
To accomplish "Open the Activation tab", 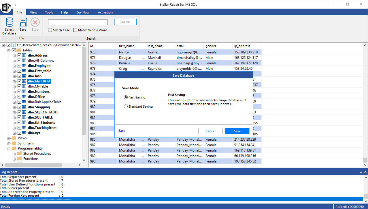I will point(105,12).
